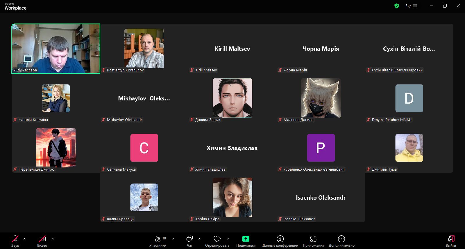The image size is (465, 249).
Task: Click the Yuriy Zachepa name label
Action: point(25,70)
